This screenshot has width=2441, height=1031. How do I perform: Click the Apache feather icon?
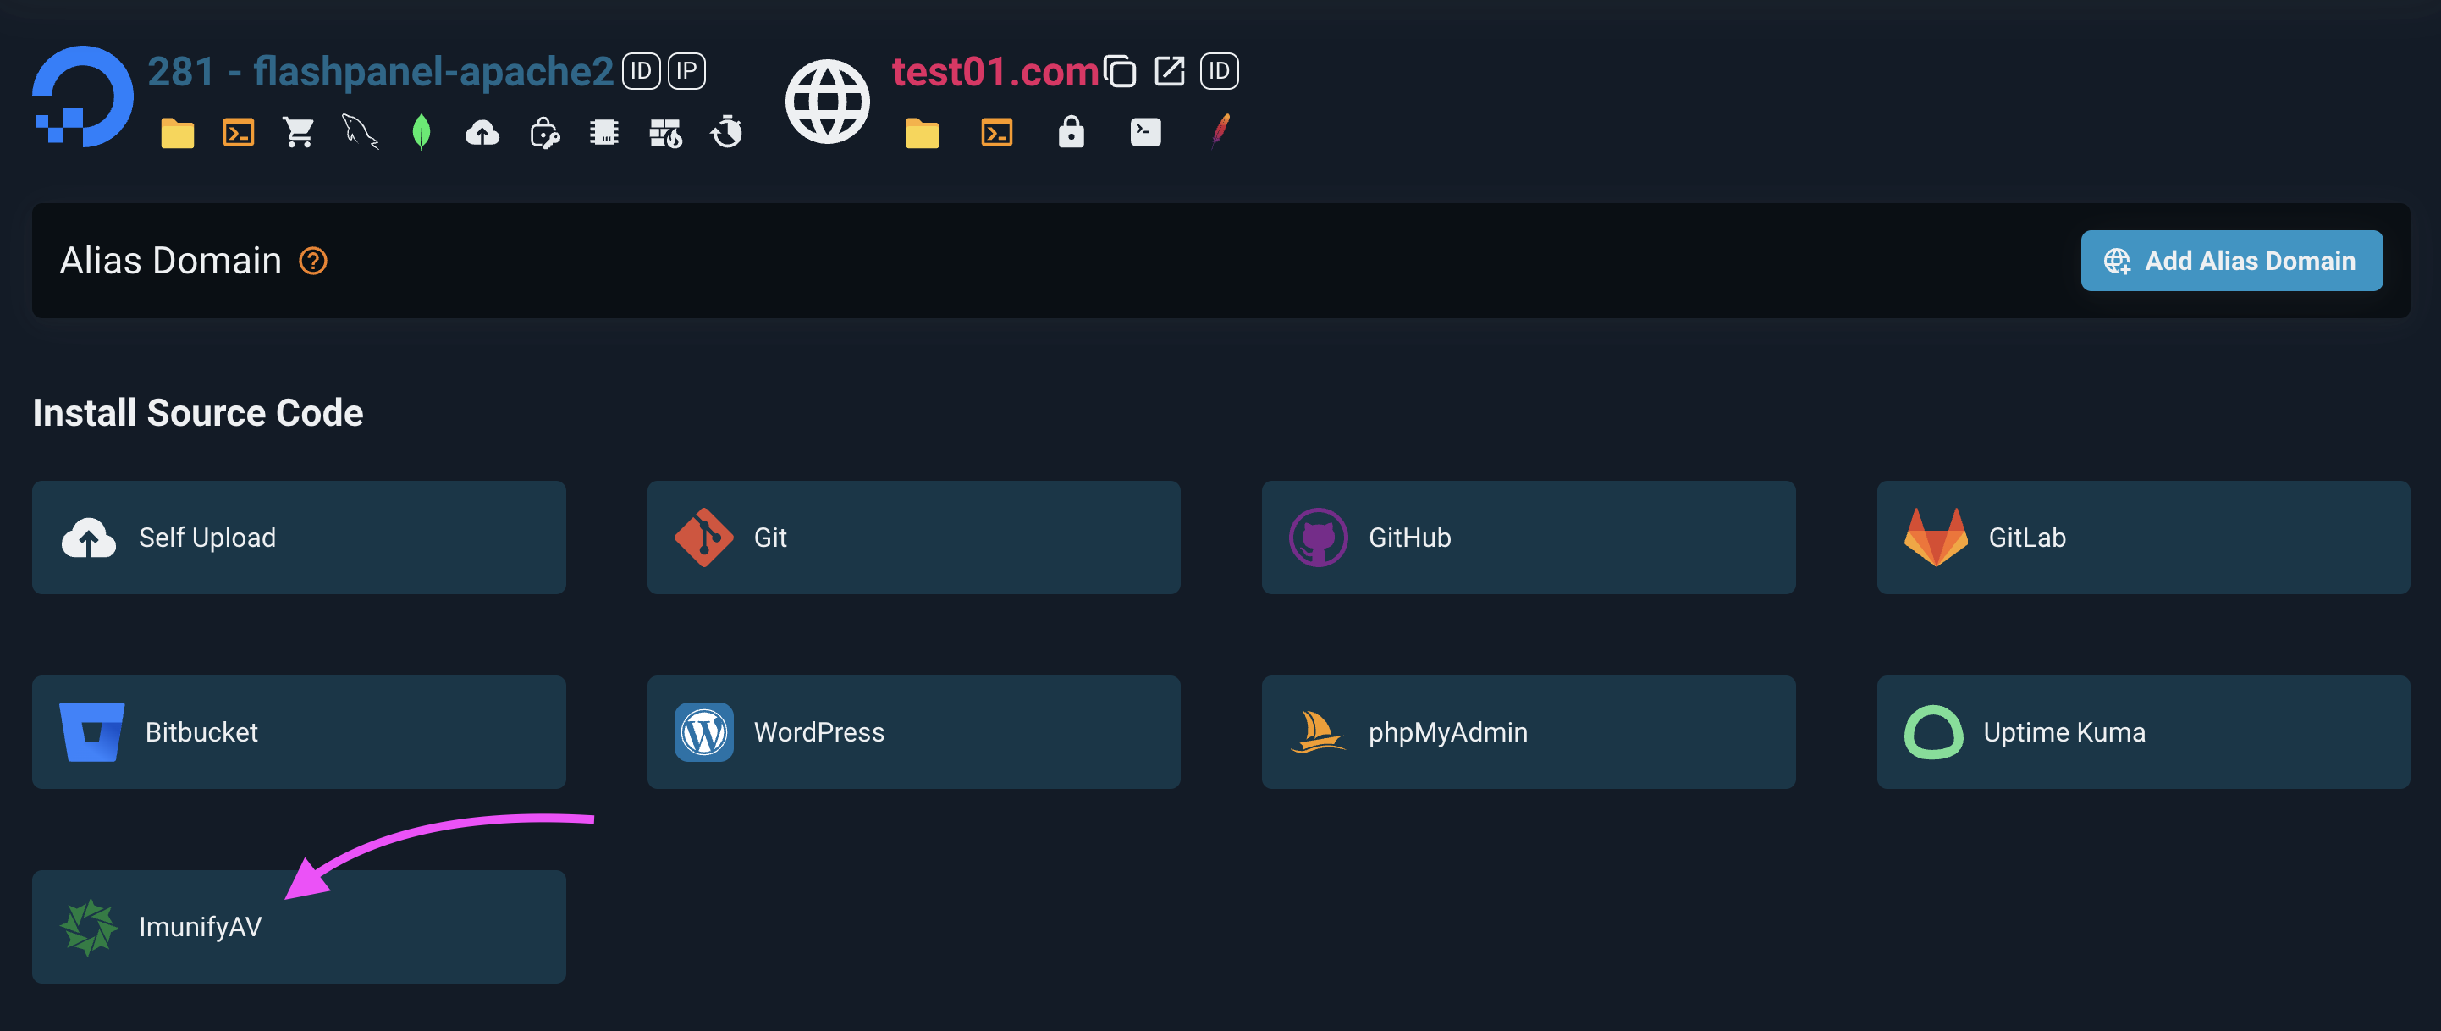(1220, 130)
